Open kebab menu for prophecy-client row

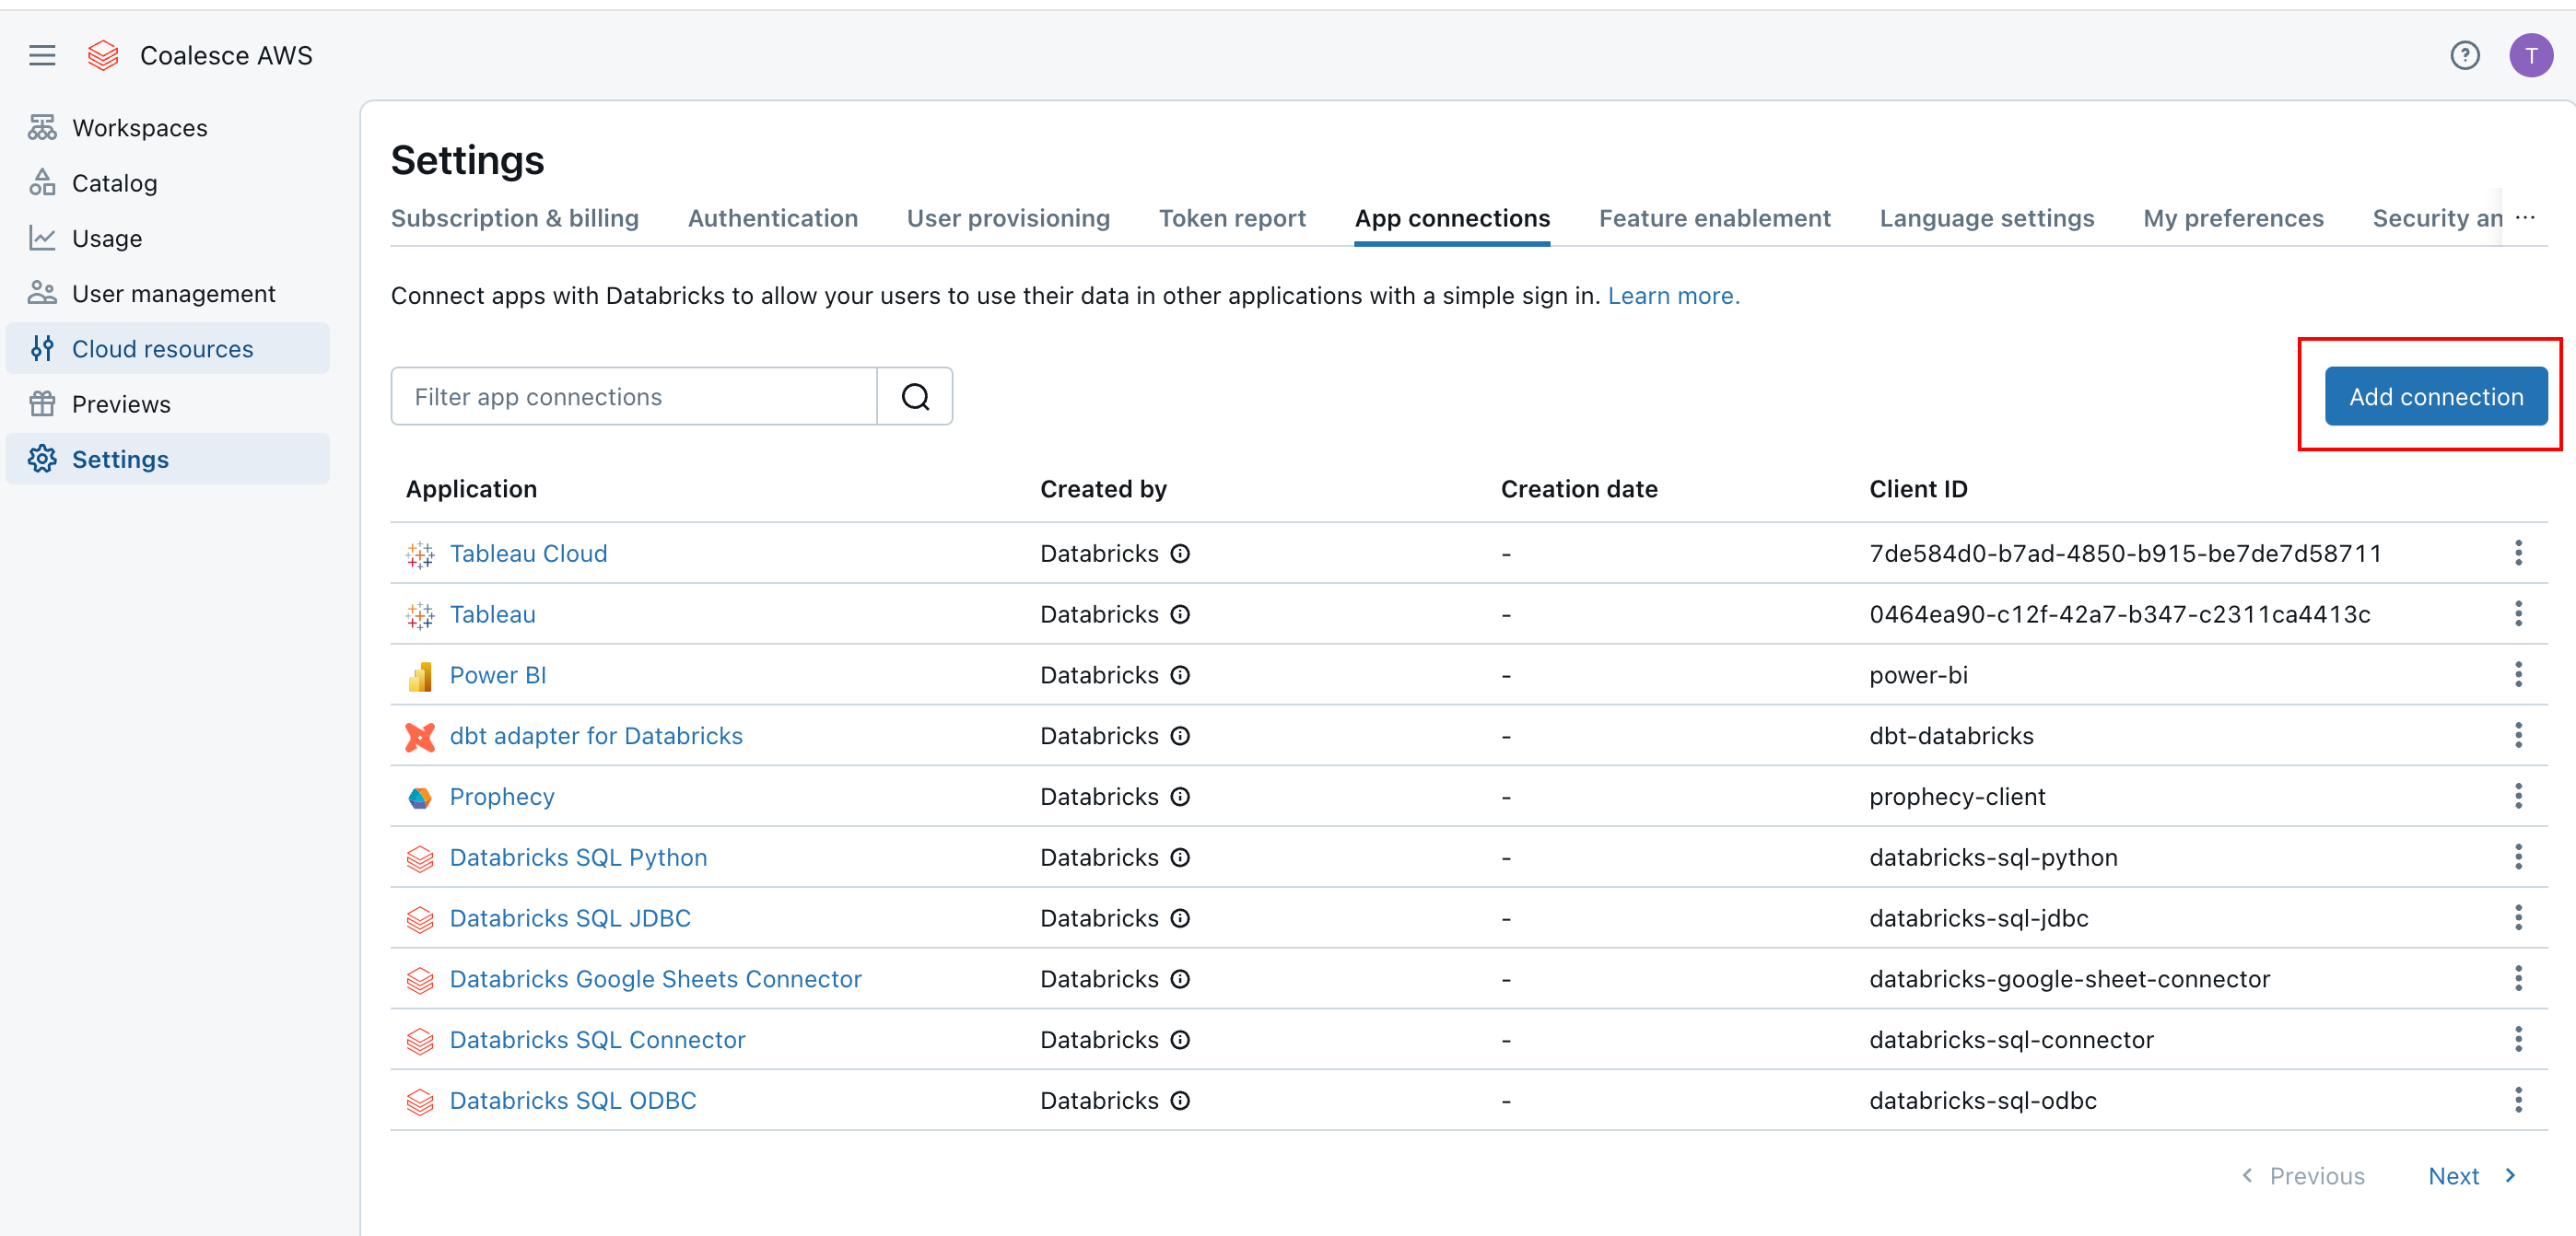[2518, 797]
